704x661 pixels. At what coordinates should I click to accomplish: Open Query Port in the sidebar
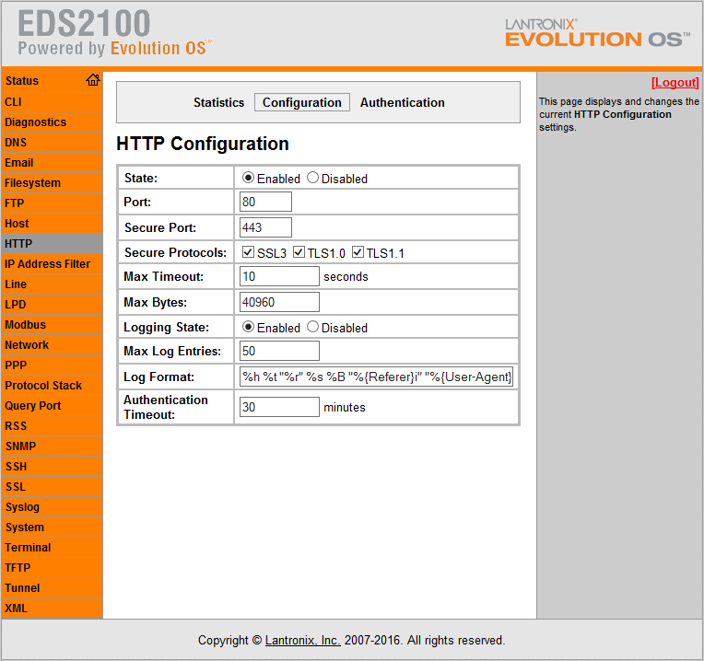click(x=53, y=405)
